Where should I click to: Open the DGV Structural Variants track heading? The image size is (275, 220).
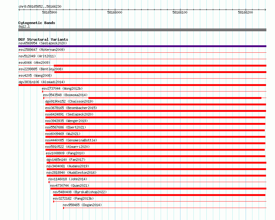[43, 39]
